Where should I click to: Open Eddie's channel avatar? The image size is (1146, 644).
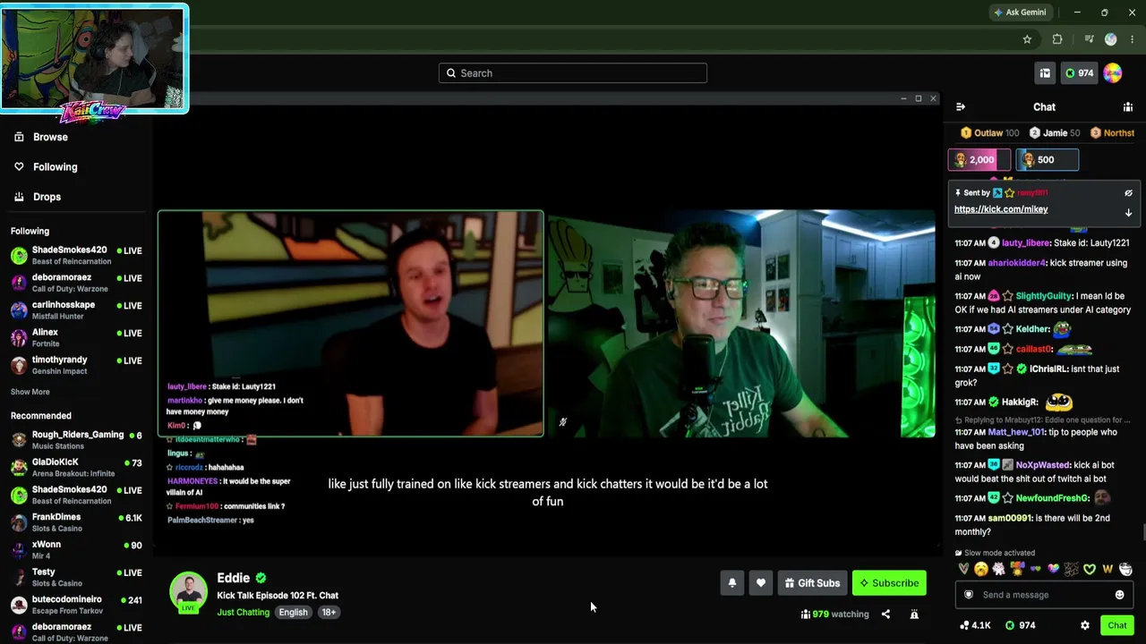[188, 591]
